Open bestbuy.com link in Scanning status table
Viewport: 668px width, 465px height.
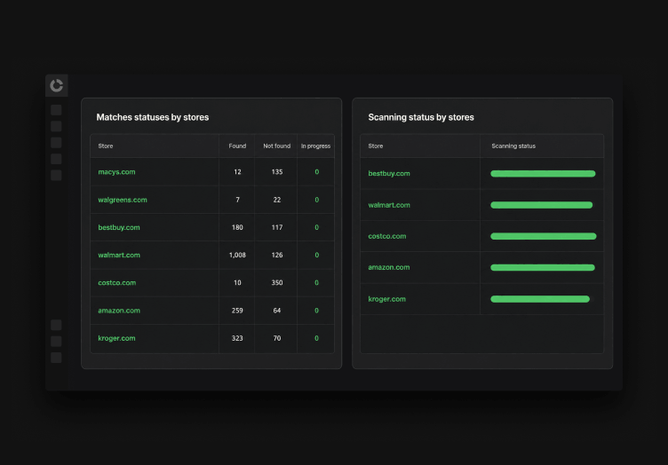[x=389, y=174]
